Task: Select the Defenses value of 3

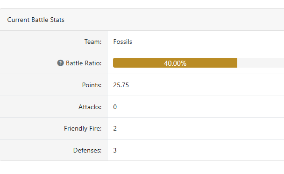Action: [x=115, y=150]
